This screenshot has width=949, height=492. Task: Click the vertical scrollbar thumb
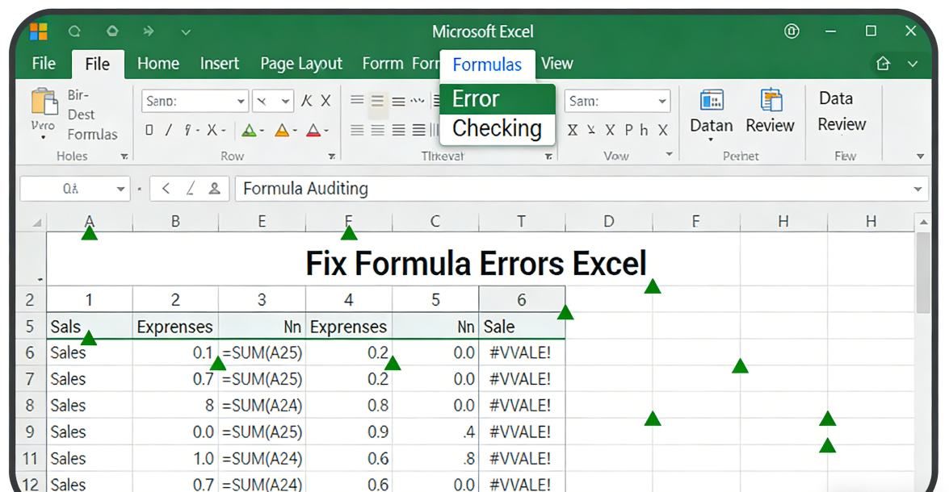[x=923, y=273]
